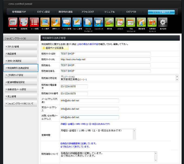
Task: Click the 前のページに戻る back button
Action: tap(55, 48)
